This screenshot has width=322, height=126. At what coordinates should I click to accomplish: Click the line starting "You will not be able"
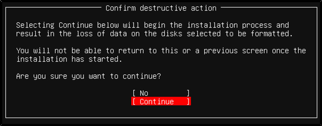pyautogui.click(x=161, y=51)
